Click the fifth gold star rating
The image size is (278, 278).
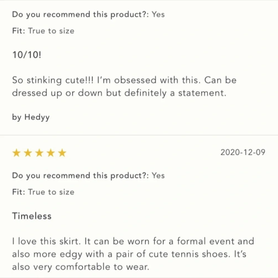(62, 153)
